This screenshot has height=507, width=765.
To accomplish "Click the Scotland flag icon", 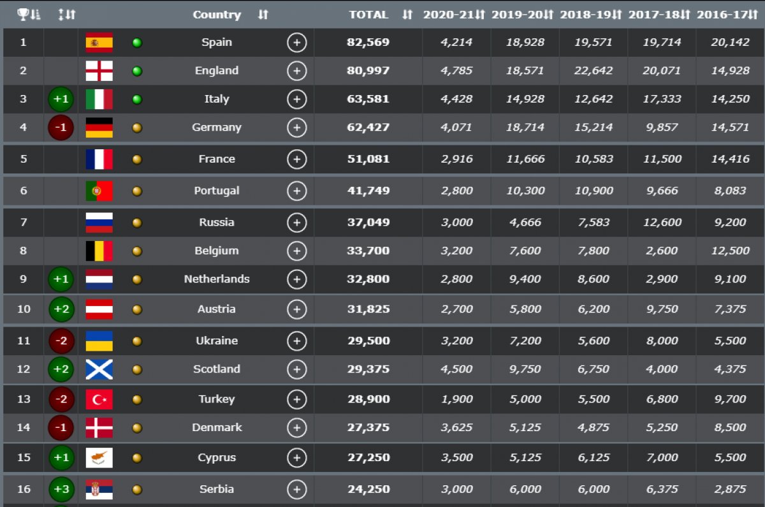I will [99, 369].
